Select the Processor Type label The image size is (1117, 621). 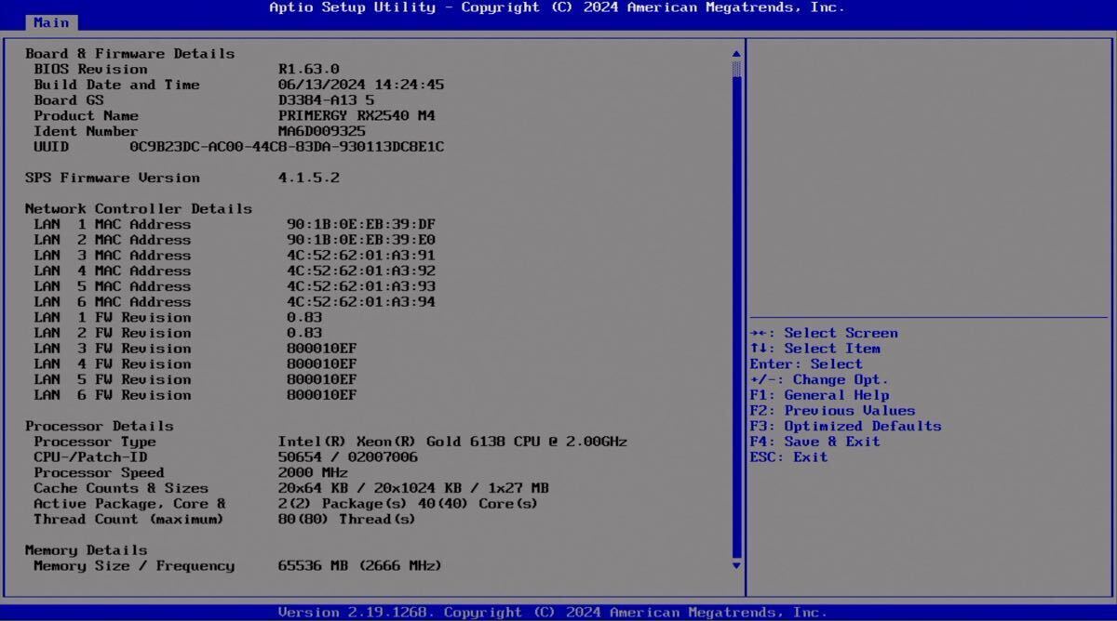click(95, 442)
